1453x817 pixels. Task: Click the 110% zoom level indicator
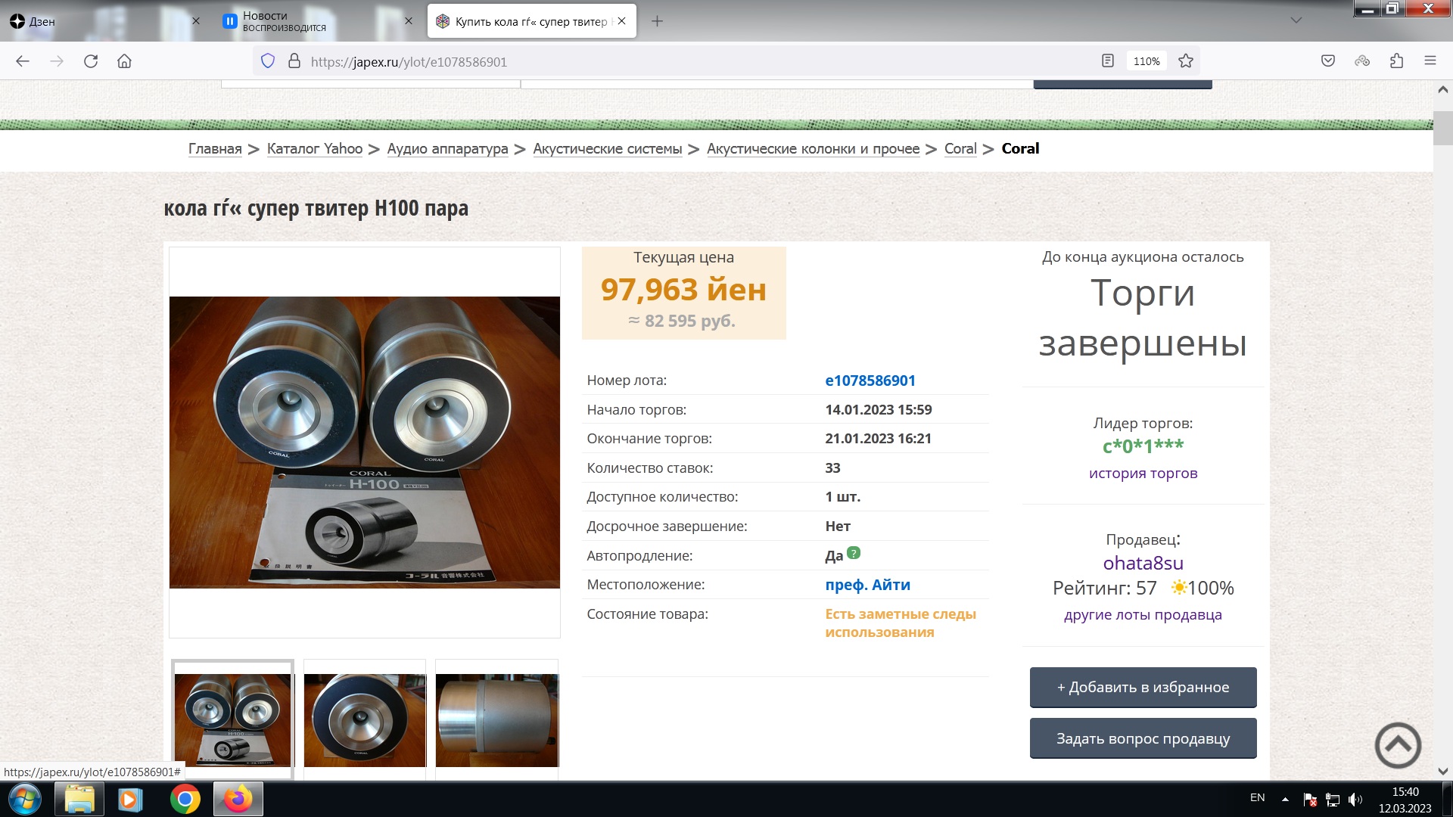pyautogui.click(x=1147, y=61)
